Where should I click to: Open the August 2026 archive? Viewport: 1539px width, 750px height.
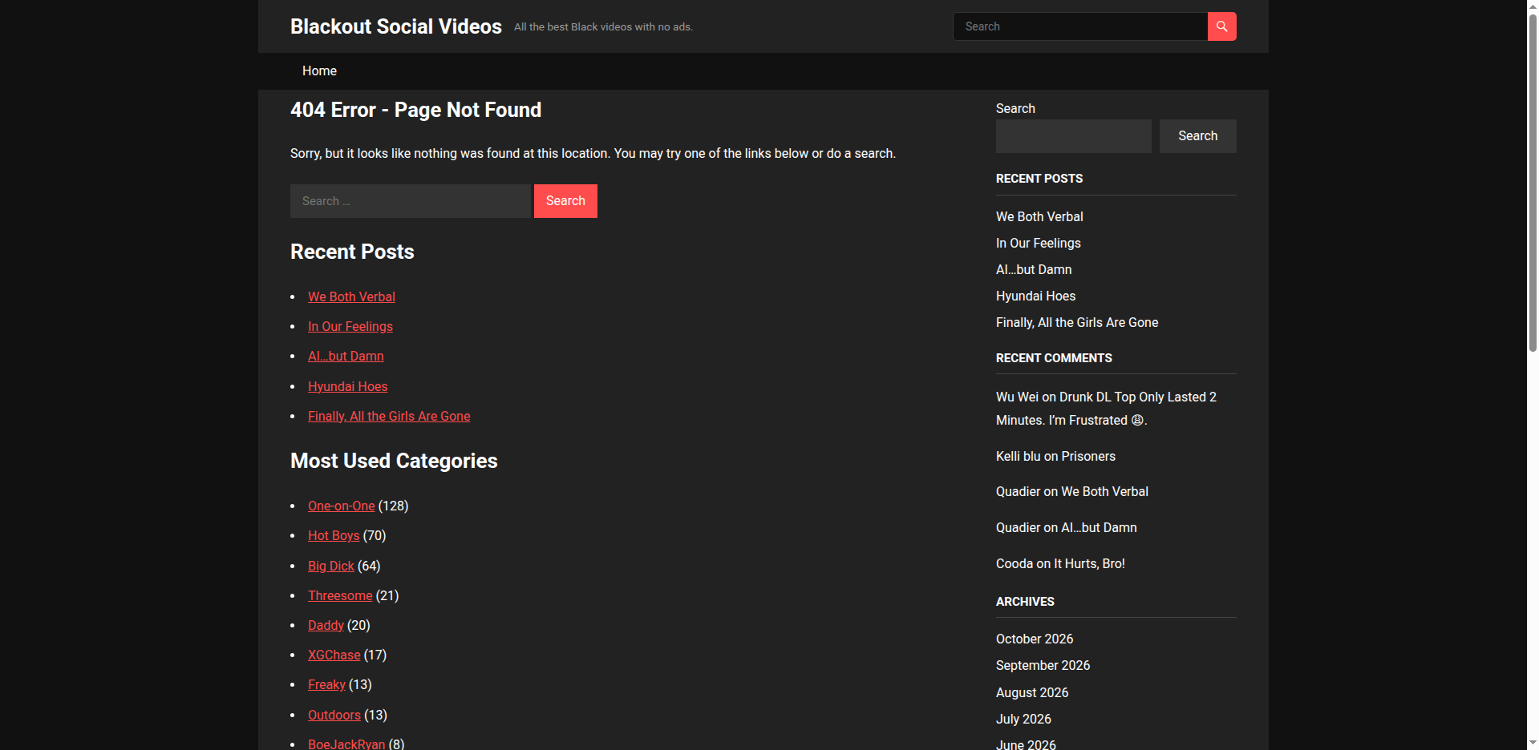tap(1032, 692)
